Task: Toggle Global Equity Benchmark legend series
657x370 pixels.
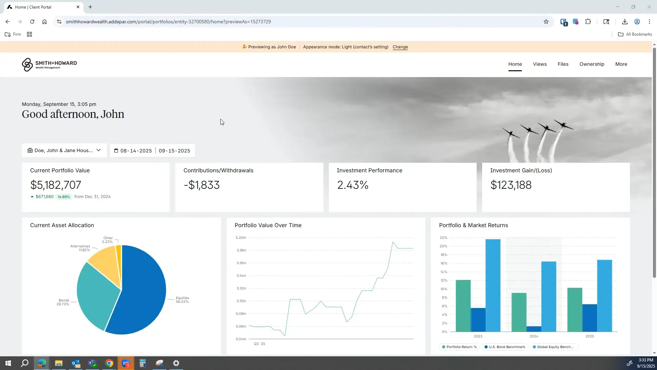Action: (553, 347)
